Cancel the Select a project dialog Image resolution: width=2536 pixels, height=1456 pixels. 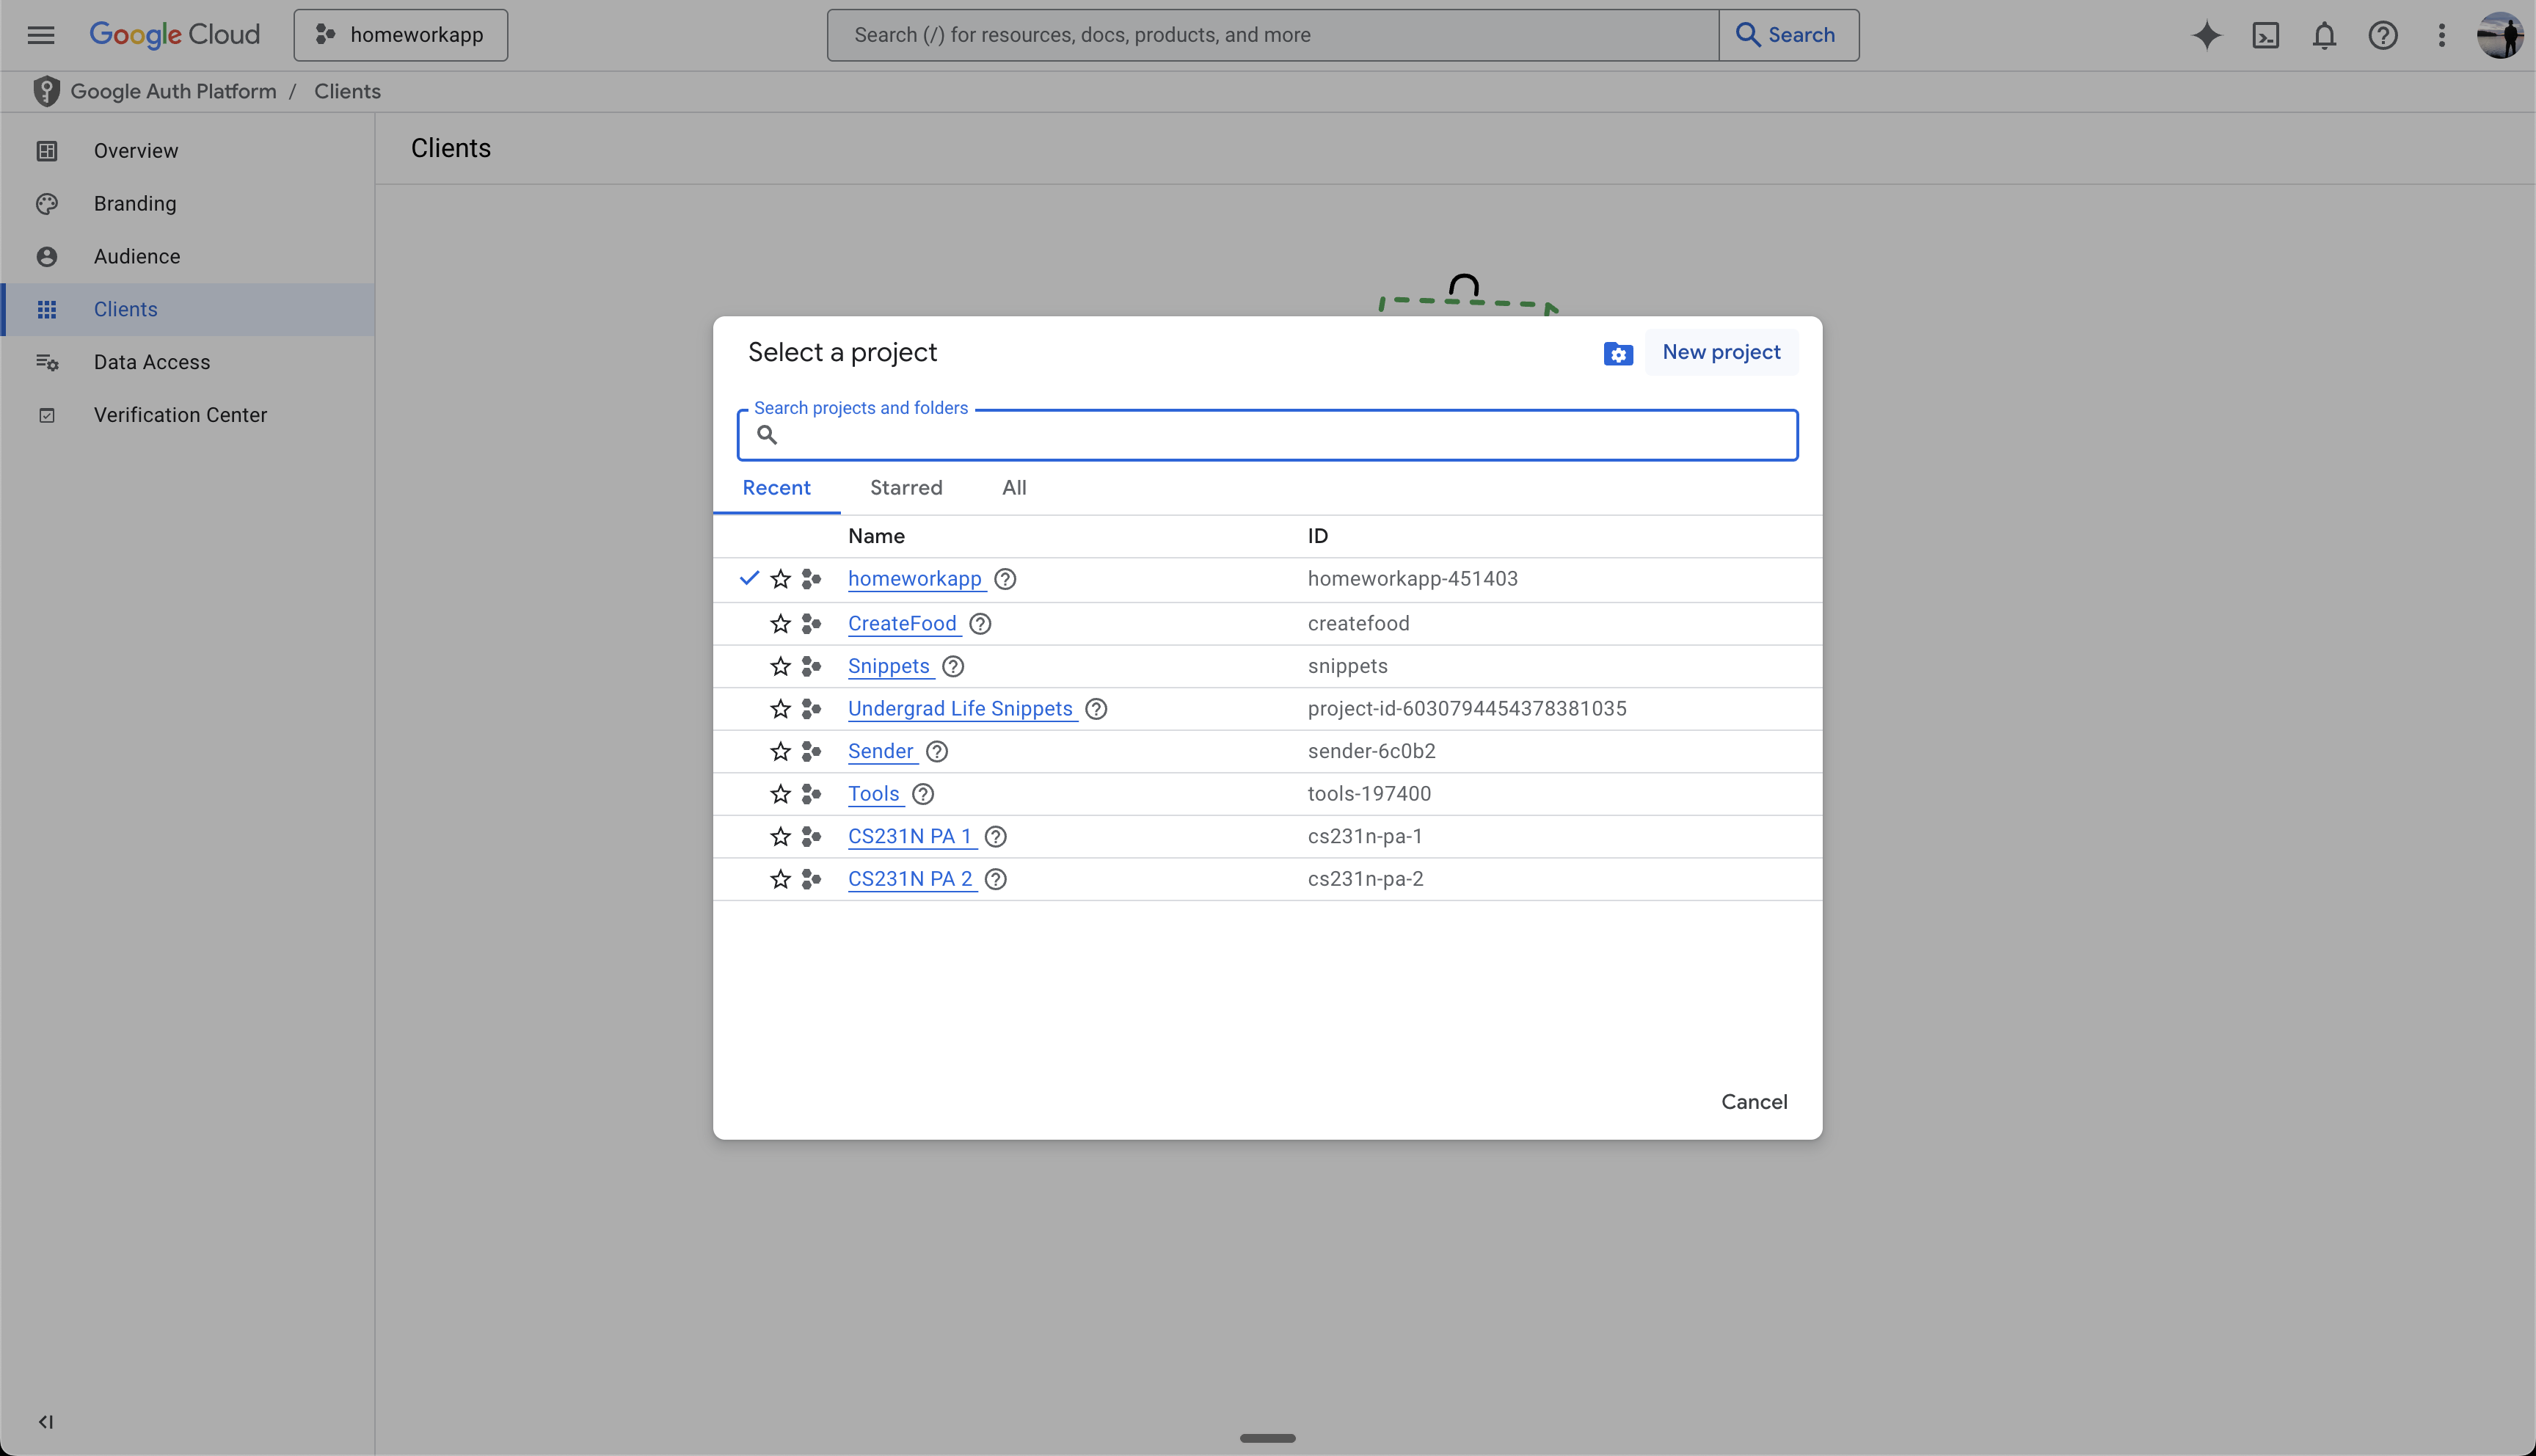[1755, 1102]
